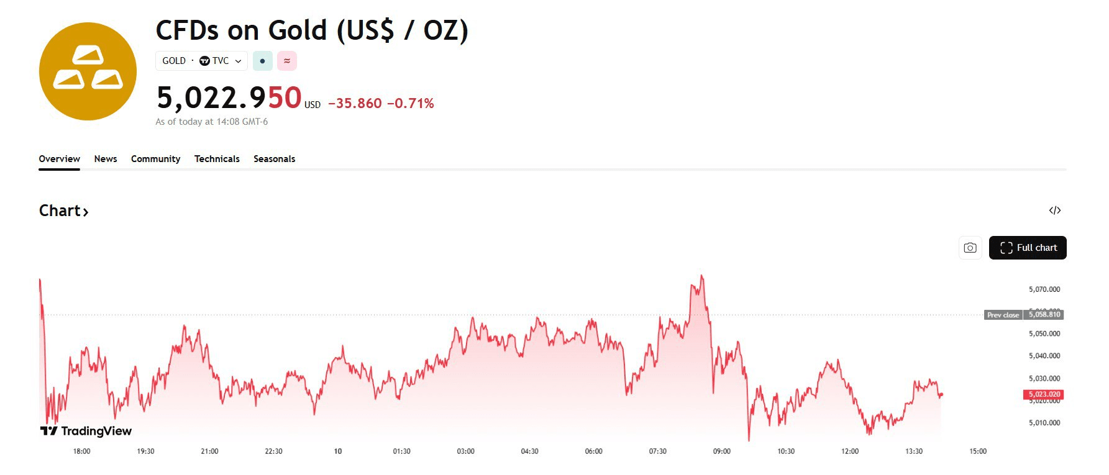Click the camera snapshot icon
This screenshot has height=475, width=1109.
[970, 248]
